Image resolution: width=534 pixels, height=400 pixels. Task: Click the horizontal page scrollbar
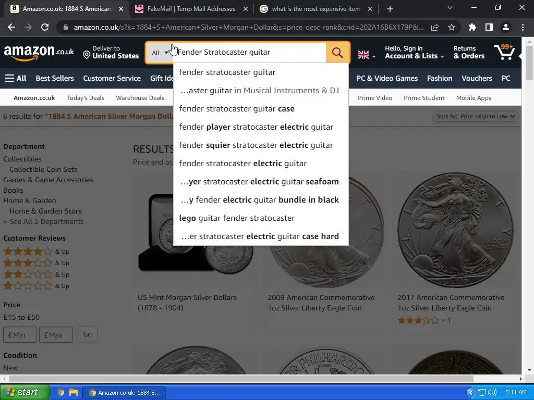coord(241,379)
